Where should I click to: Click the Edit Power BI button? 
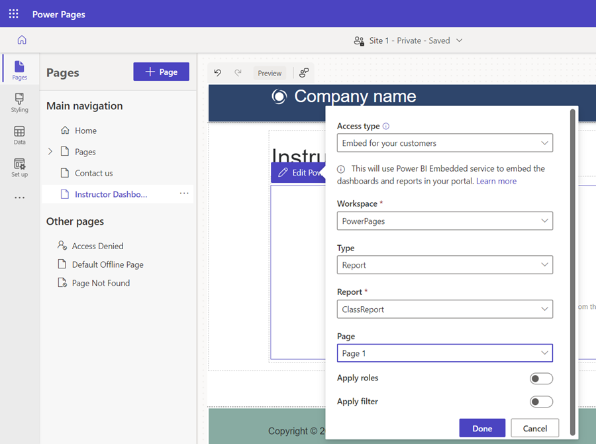[x=299, y=173]
